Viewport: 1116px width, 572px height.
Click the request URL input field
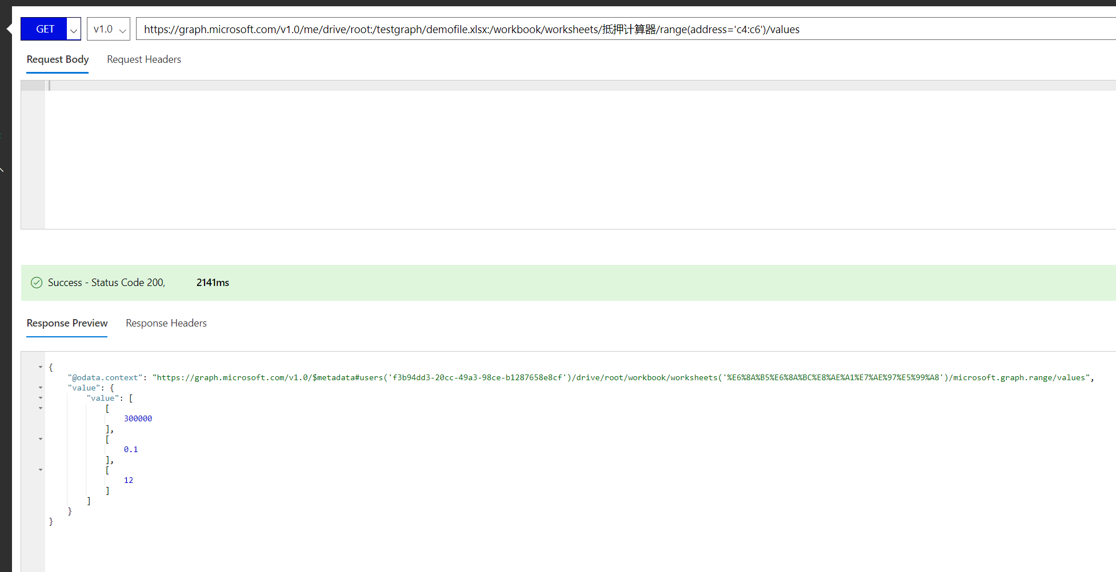pos(571,29)
